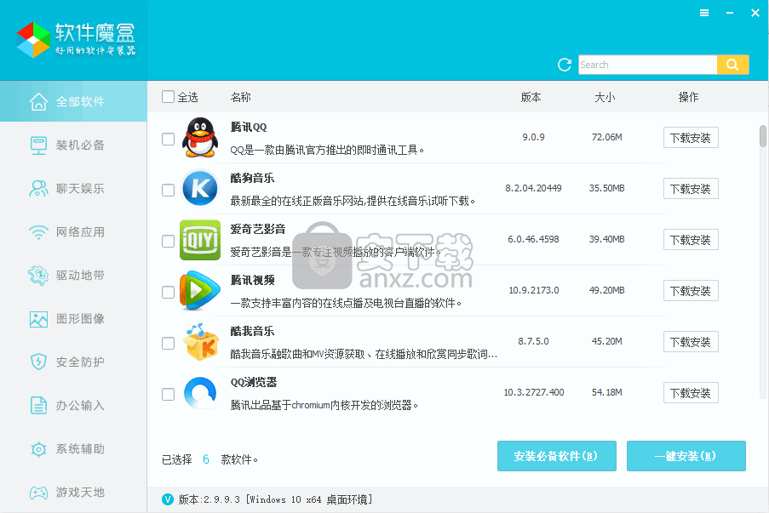Click the 版本:2.9.9.3 status bar text
Viewport: 769px width, 513px height.
pos(209,499)
